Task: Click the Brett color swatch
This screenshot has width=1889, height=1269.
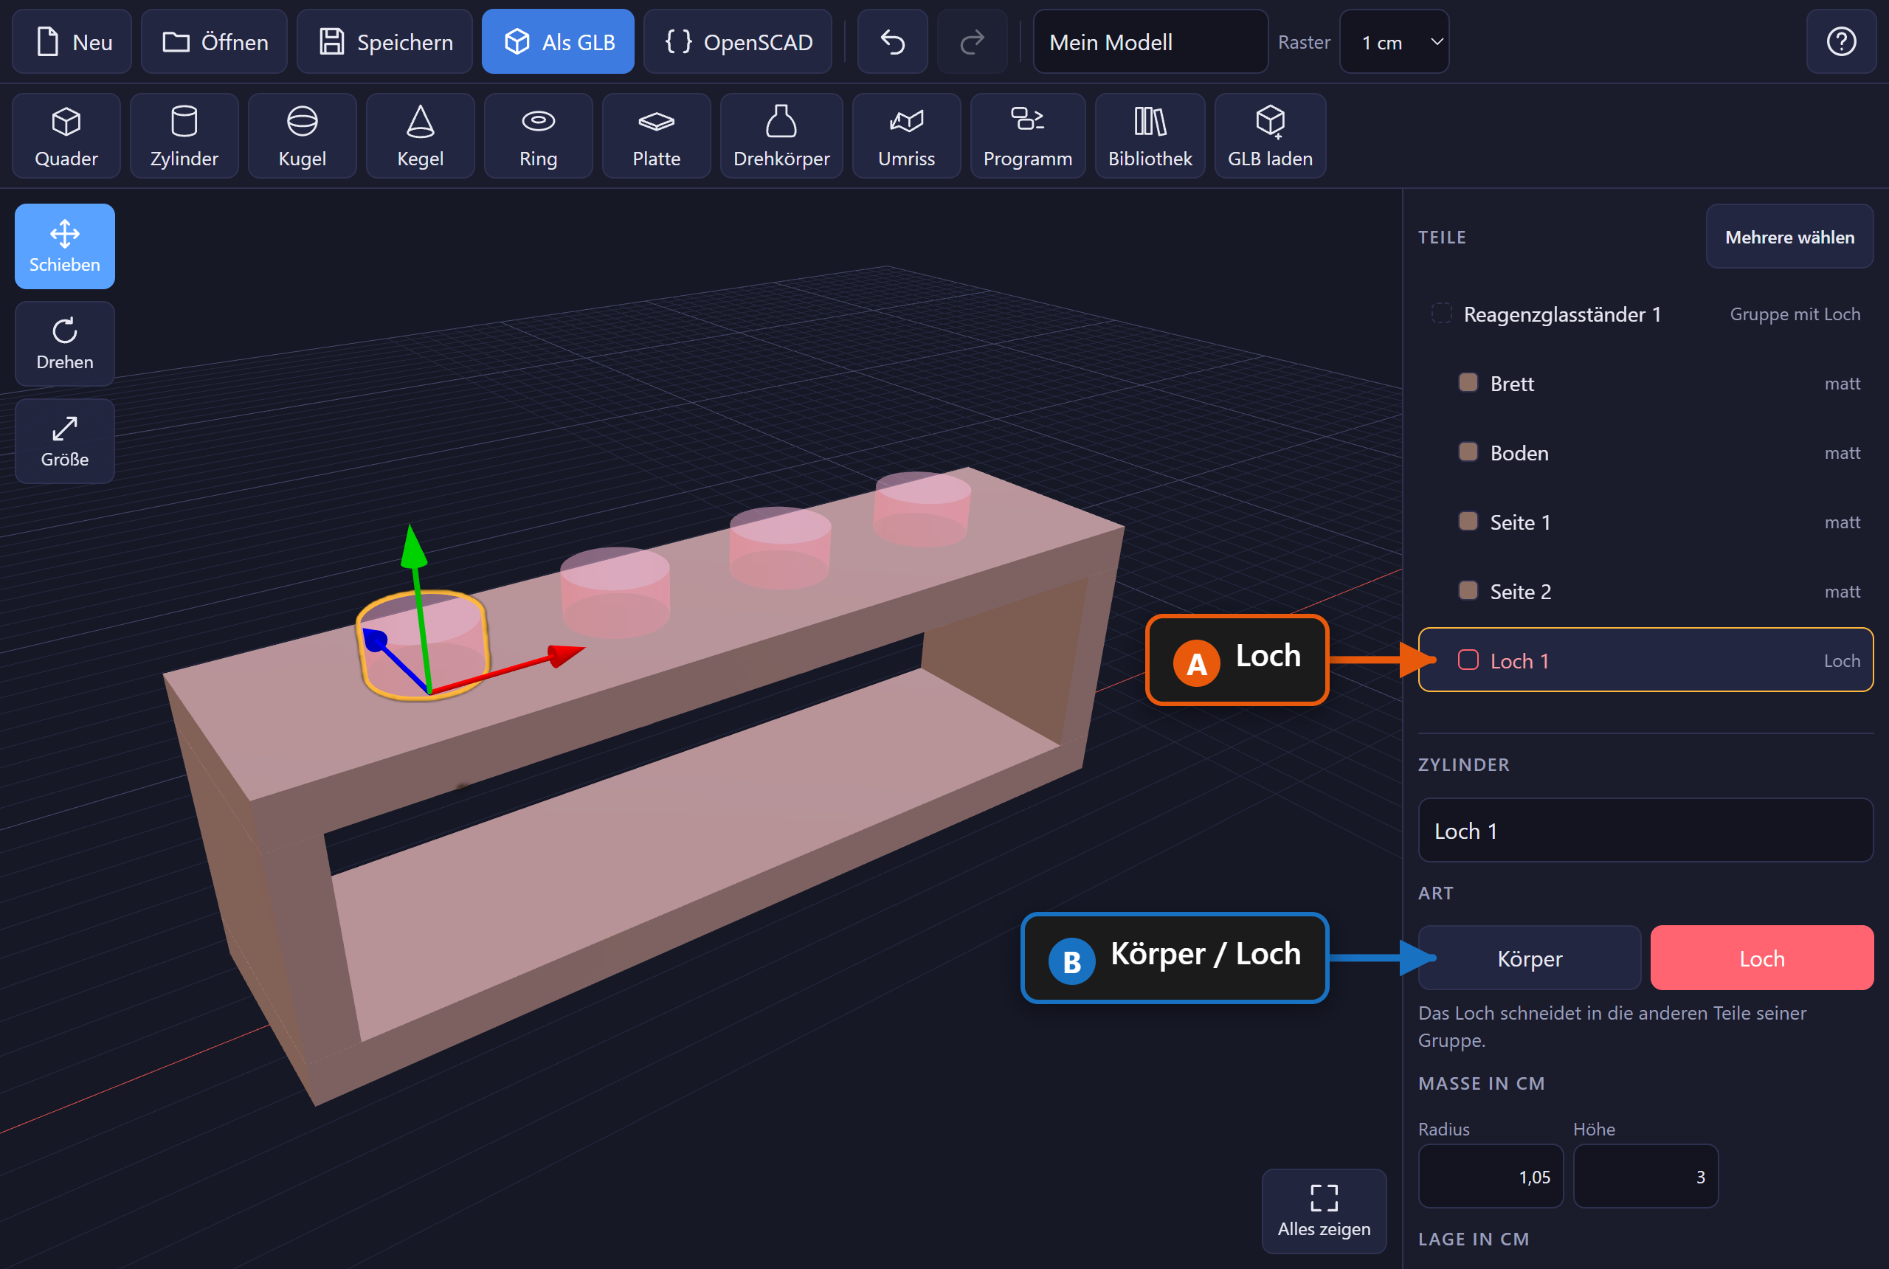Action: [x=1468, y=383]
